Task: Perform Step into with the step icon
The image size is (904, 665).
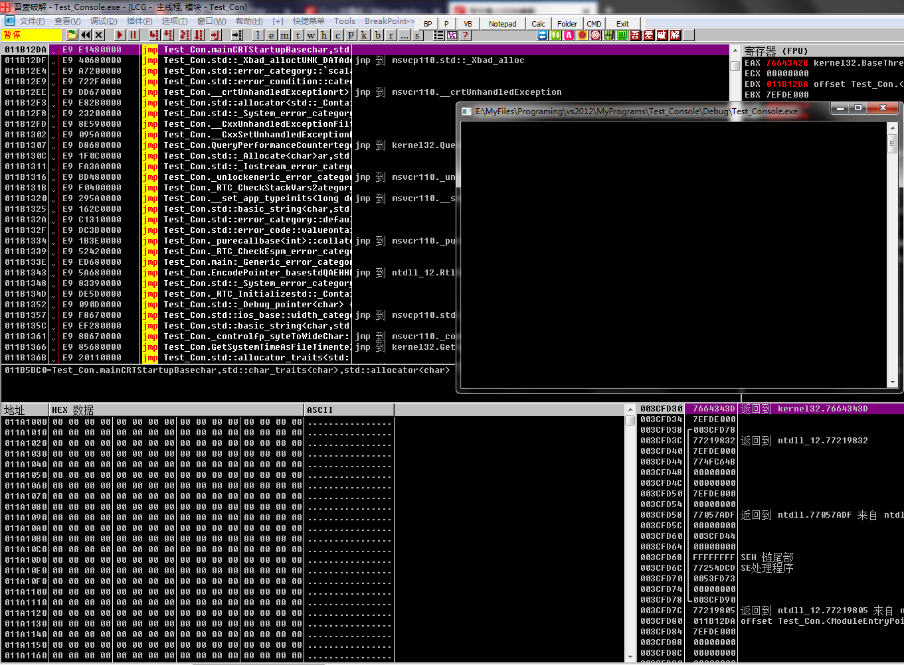Action: coord(153,35)
